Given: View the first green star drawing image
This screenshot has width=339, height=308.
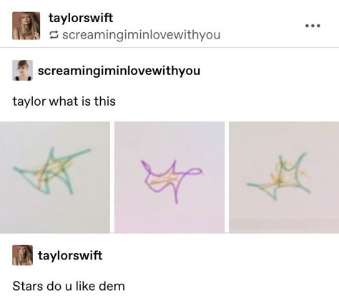Looking at the screenshot, I should coord(55,177).
